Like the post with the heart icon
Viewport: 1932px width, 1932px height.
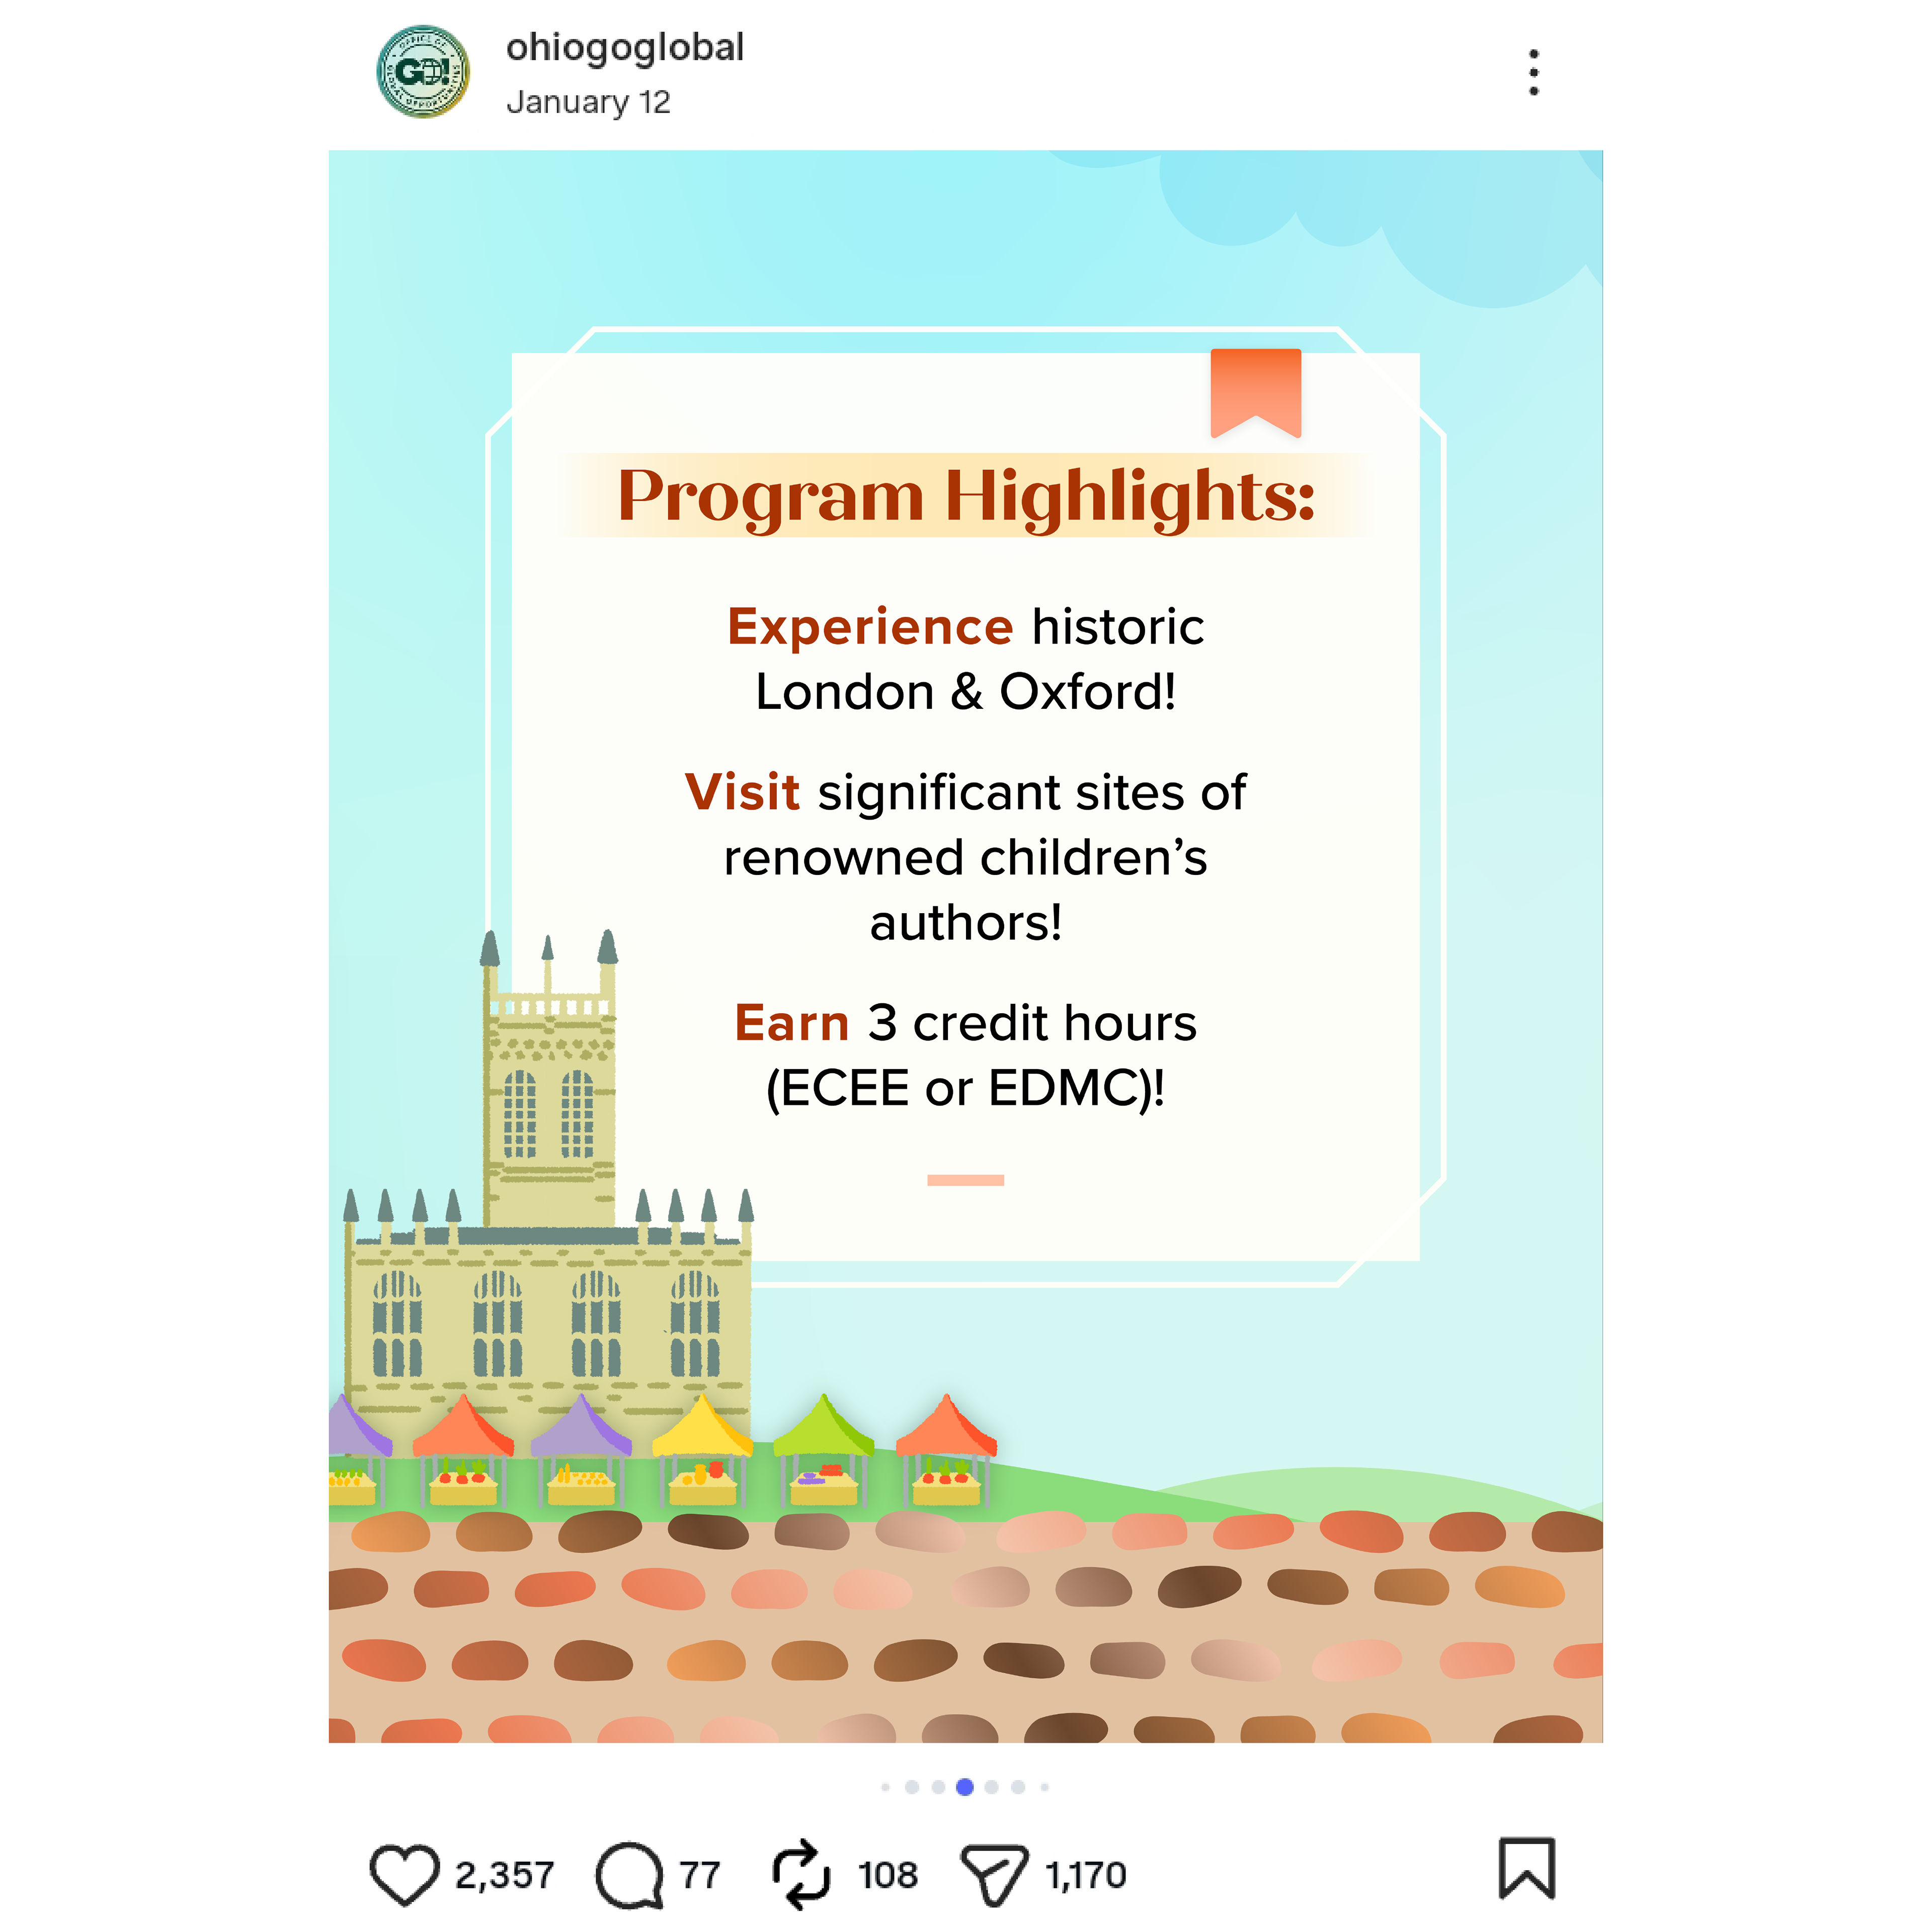point(404,1874)
